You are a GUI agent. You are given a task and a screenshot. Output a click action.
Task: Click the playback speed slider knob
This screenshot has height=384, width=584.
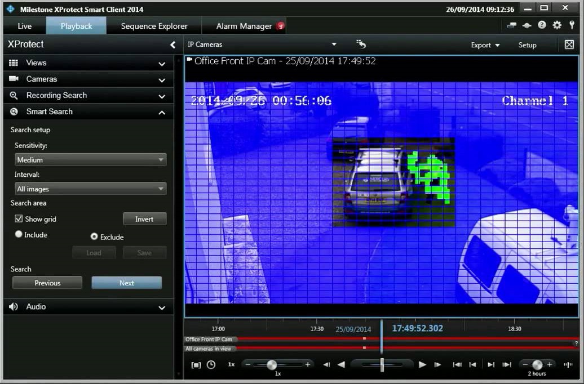coord(272,365)
